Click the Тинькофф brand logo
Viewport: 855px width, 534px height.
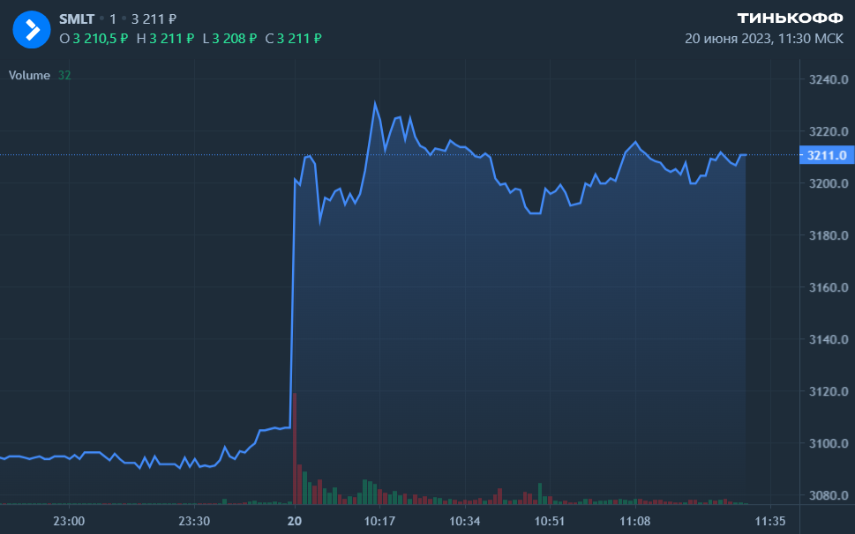pyautogui.click(x=790, y=19)
